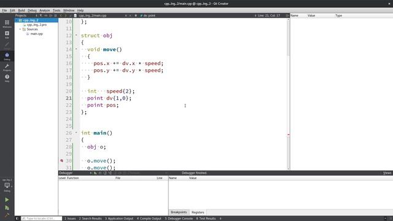The height and width of the screenshot is (221, 393).
Task: Toggle the left sidebar visibility
Action: point(17,219)
